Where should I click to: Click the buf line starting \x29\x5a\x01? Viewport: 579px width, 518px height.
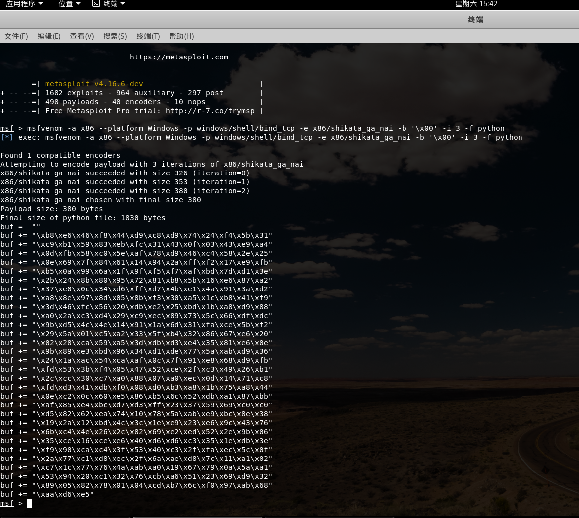point(136,334)
